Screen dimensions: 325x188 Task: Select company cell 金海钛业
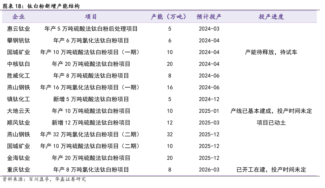pos(18,158)
